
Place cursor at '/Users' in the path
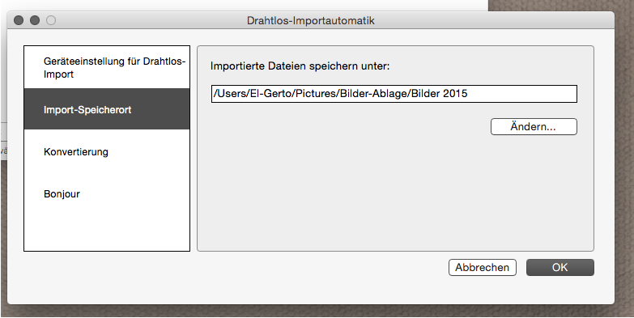[x=228, y=94]
